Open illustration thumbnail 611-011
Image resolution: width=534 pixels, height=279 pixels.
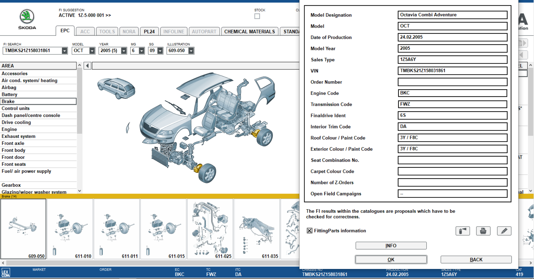coord(117,229)
